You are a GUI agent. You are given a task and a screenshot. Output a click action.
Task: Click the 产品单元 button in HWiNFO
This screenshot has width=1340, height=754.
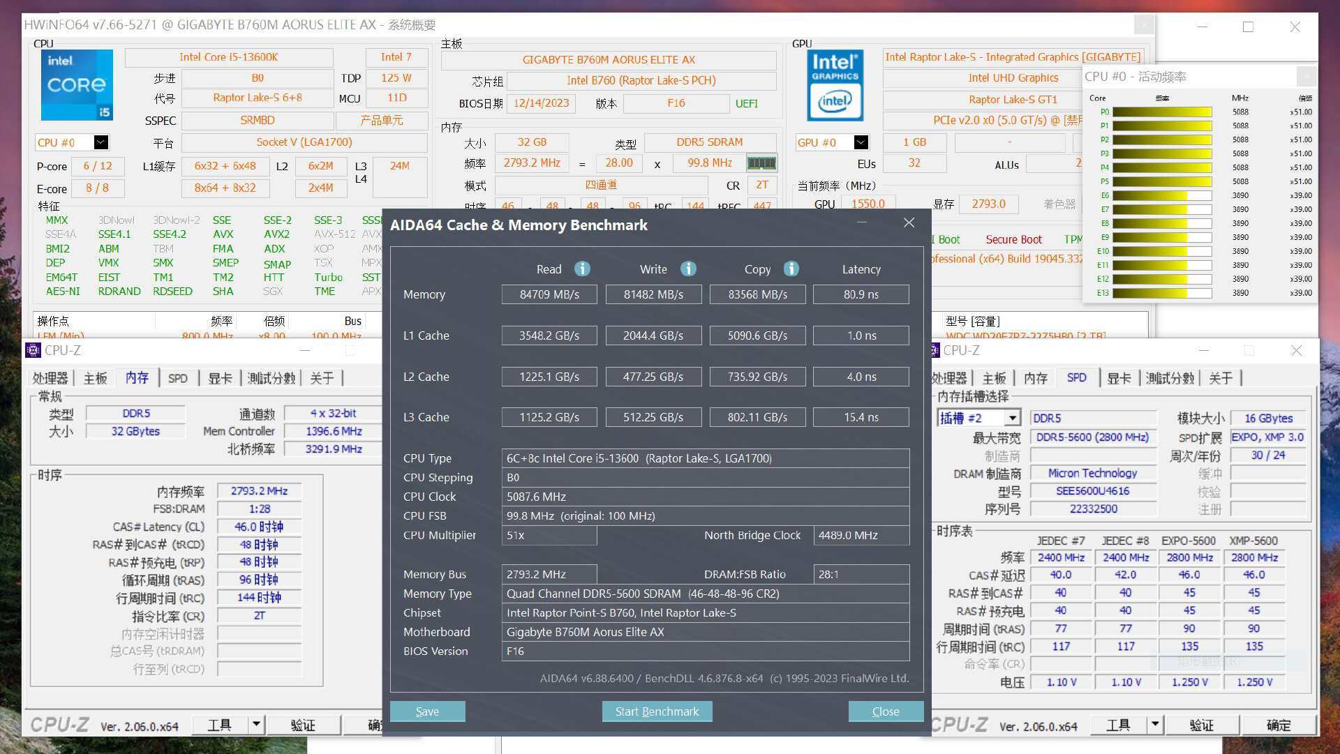[382, 120]
